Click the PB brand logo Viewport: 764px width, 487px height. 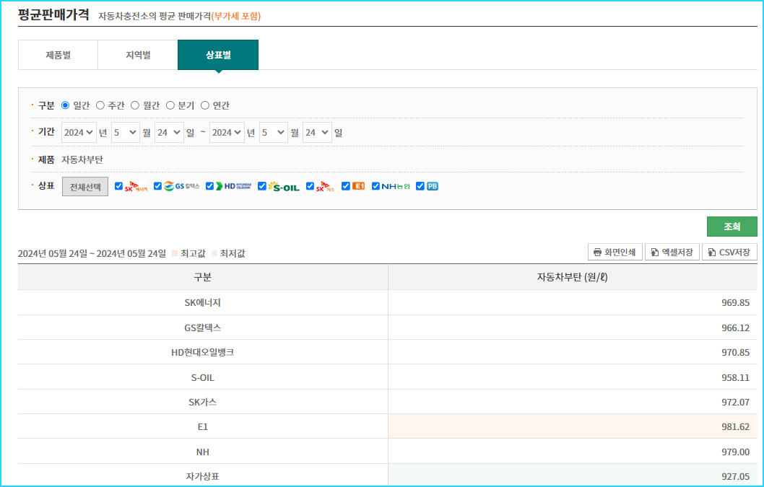pyautogui.click(x=432, y=186)
